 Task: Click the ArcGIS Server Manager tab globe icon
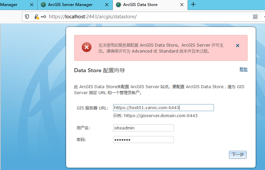pos(43,5)
